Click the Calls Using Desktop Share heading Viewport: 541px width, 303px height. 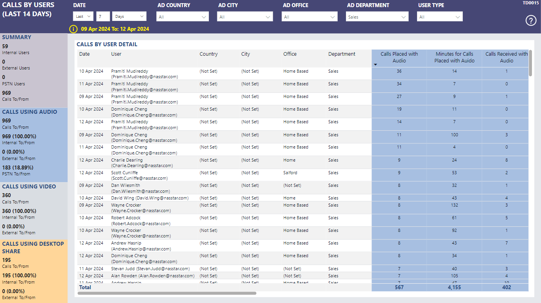[x=33, y=247]
